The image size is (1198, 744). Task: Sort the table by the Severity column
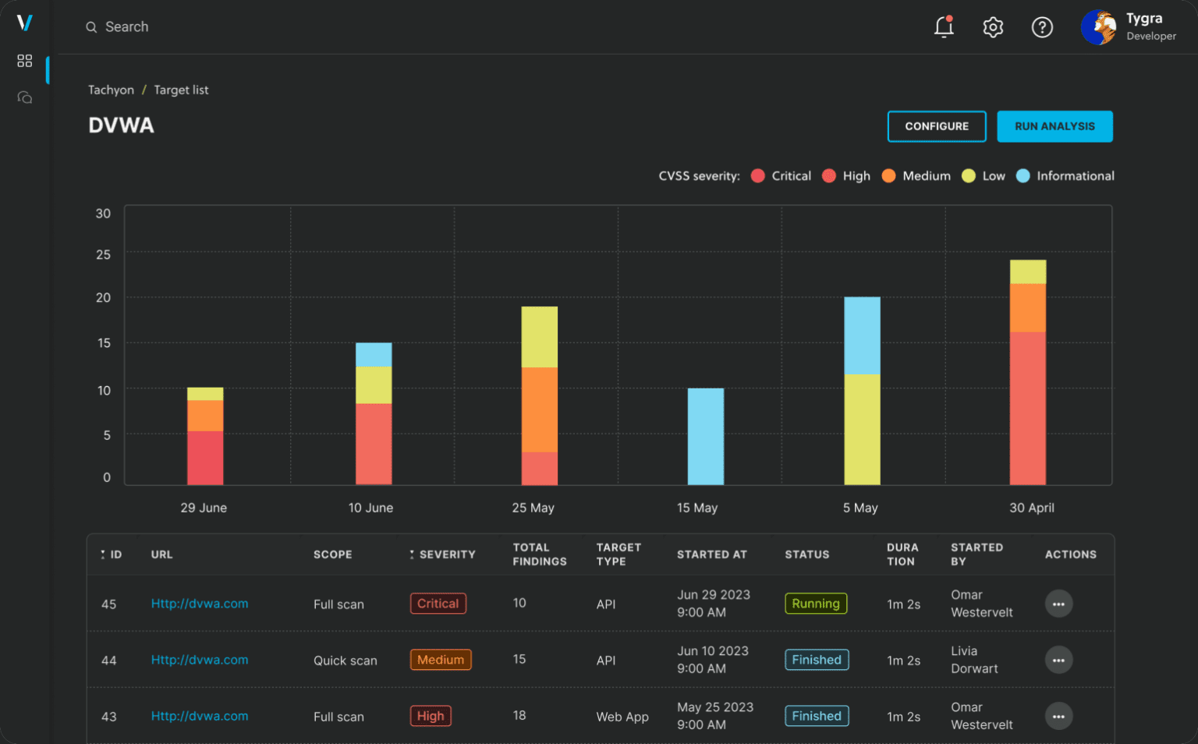click(x=442, y=554)
